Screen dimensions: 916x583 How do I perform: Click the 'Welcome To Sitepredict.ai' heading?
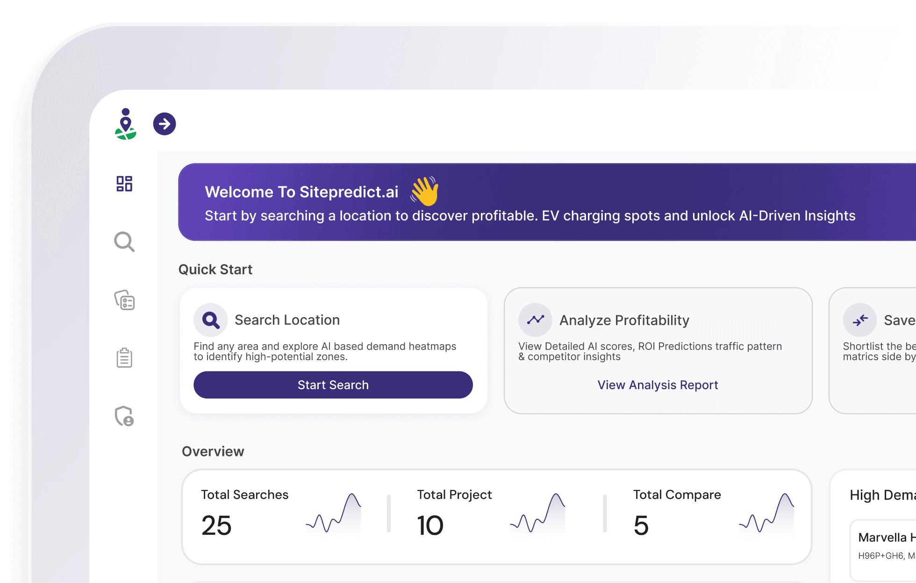click(x=301, y=192)
